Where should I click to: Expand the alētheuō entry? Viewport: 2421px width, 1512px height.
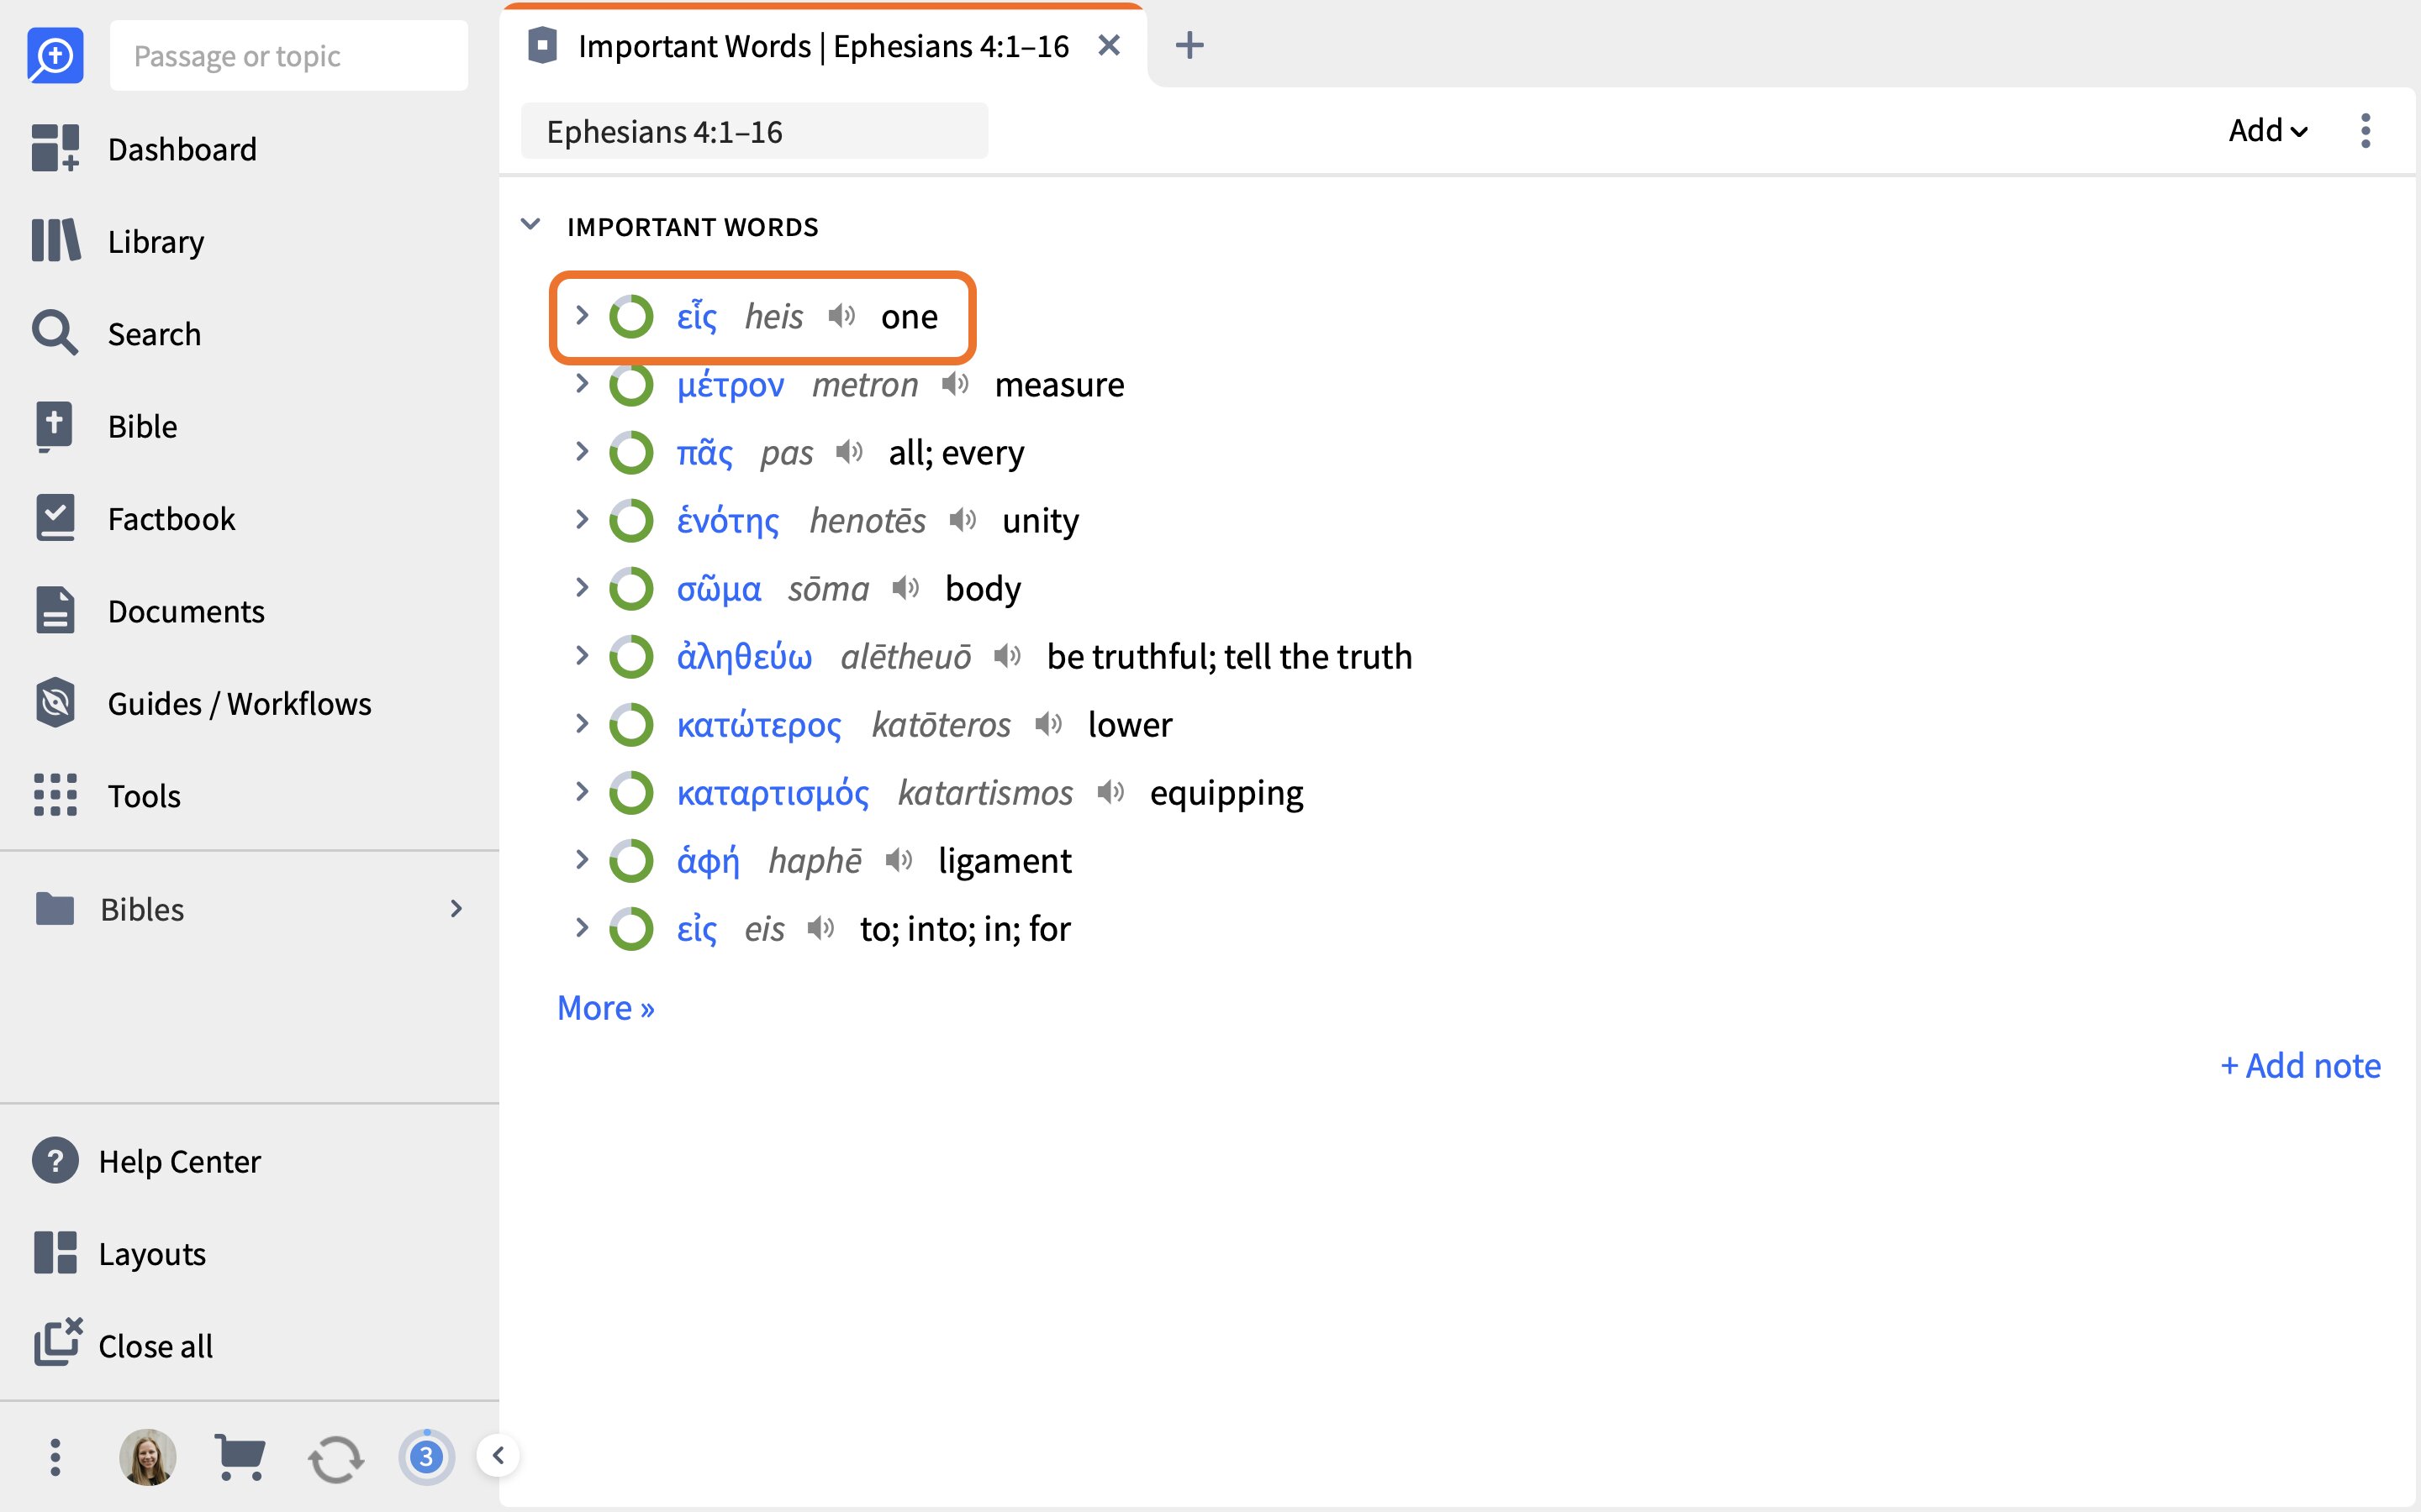tap(581, 656)
